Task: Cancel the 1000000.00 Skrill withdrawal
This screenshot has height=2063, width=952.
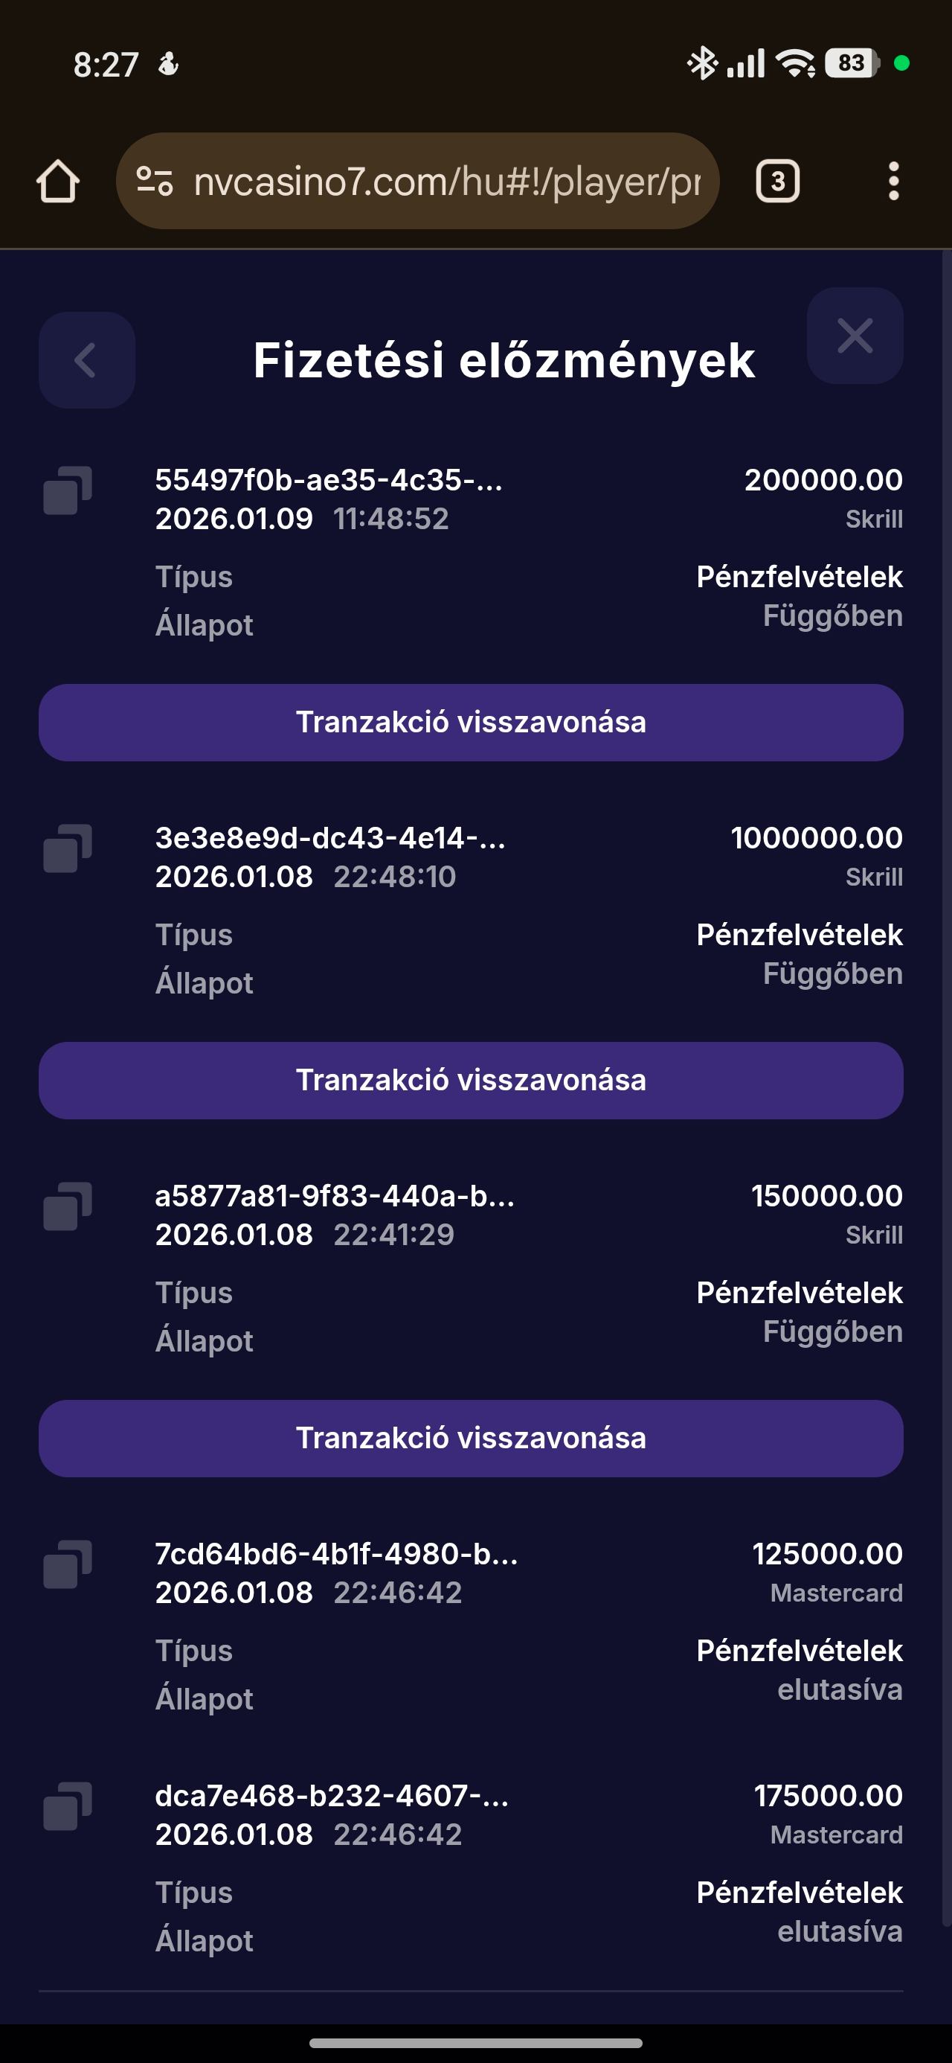Action: point(471,1081)
